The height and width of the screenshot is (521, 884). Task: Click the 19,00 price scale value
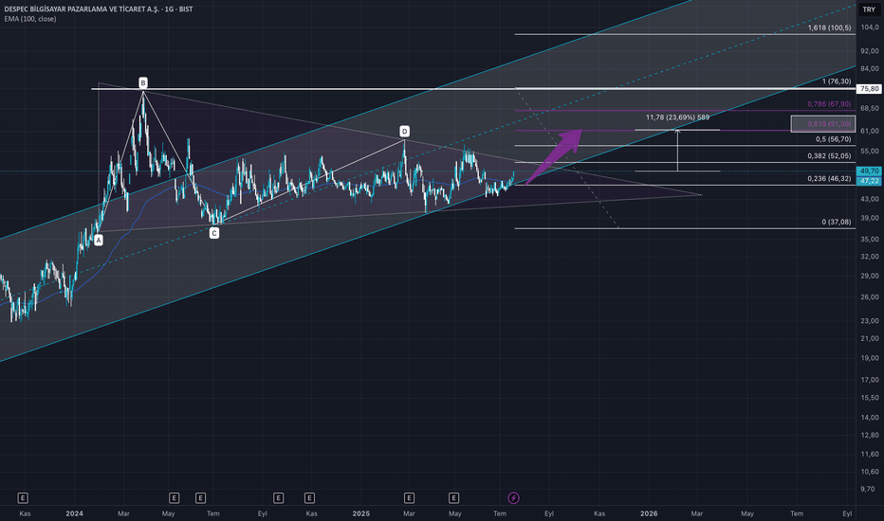point(870,358)
